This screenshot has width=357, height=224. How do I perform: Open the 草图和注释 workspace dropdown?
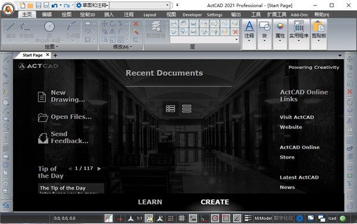point(92,5)
